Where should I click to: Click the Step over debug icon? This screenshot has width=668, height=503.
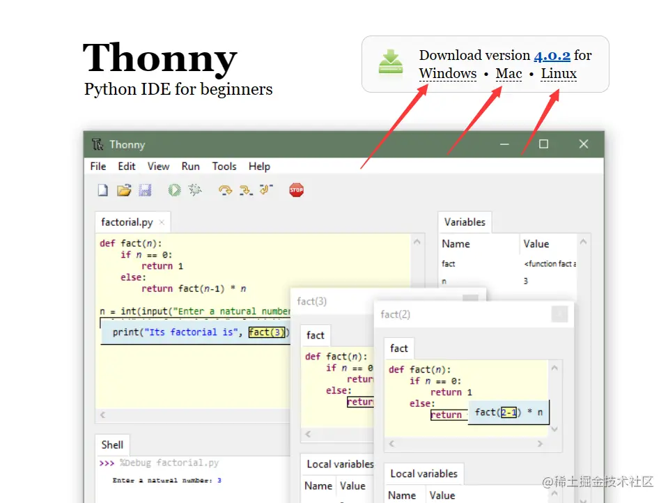point(226,190)
